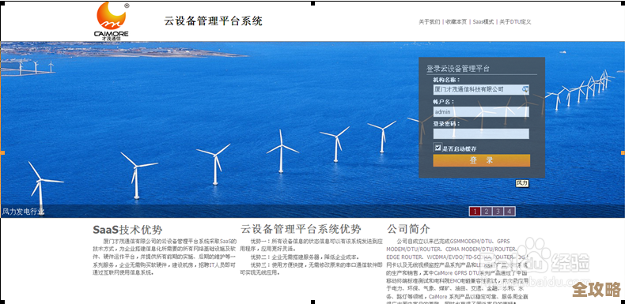Screen dimensions: 625x304
Task: Toggle the 是否启动缓存 checkbox
Action: 437,148
